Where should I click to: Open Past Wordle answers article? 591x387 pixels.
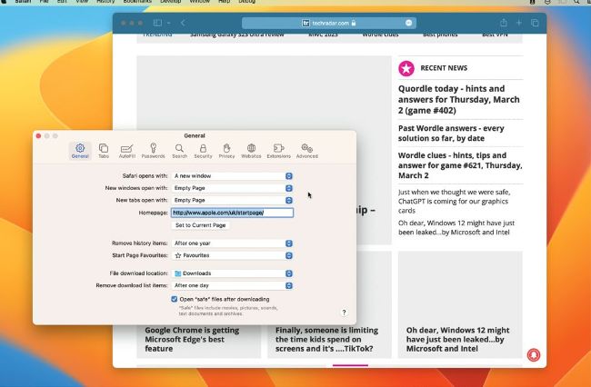coord(451,134)
